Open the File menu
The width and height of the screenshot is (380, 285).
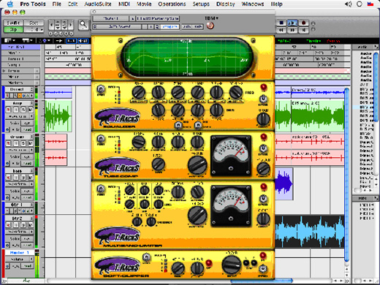click(x=56, y=4)
